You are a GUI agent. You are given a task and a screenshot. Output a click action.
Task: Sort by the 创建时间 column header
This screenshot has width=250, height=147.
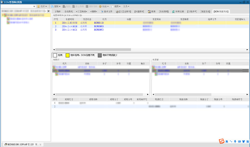point(70,19)
